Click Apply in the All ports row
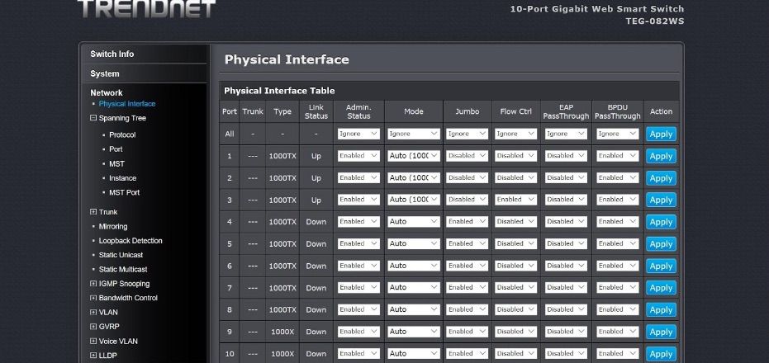The image size is (769, 363). click(x=661, y=134)
